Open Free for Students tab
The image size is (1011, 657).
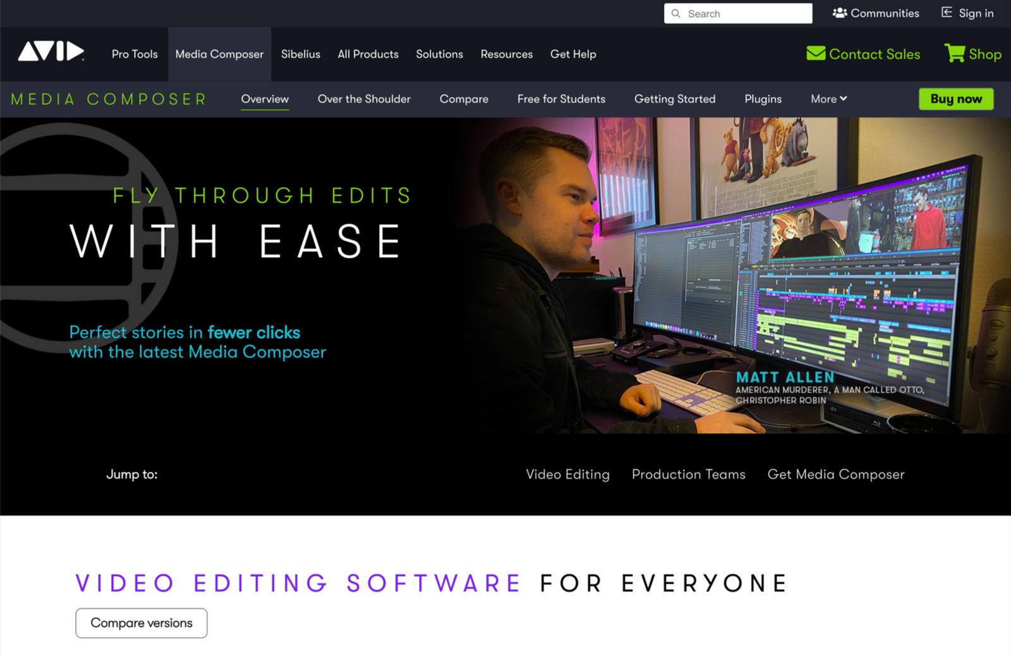pyautogui.click(x=561, y=99)
